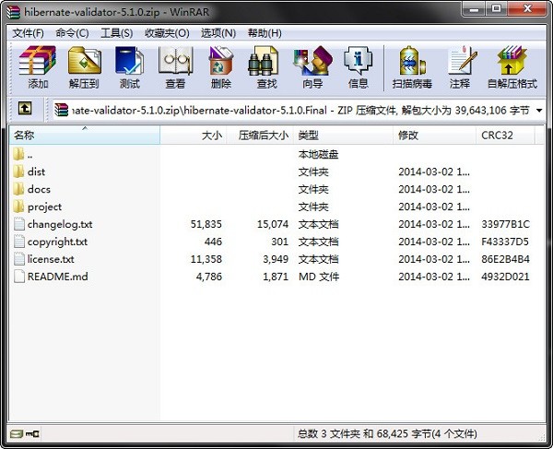Click the up-one-level arrow button

tap(25, 108)
